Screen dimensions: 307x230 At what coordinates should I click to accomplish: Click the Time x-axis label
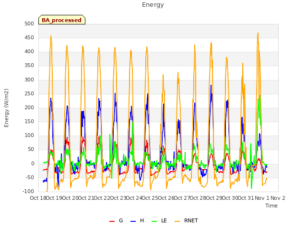point(272,206)
